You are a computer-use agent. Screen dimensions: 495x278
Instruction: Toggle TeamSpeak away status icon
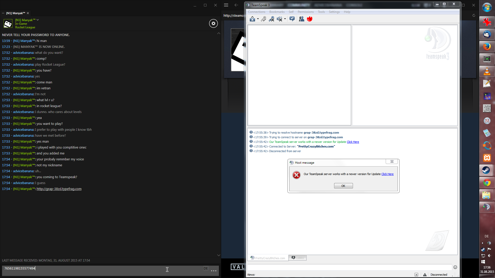click(252, 19)
